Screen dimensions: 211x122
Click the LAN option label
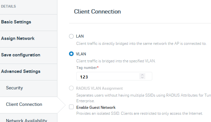pyautogui.click(x=80, y=36)
